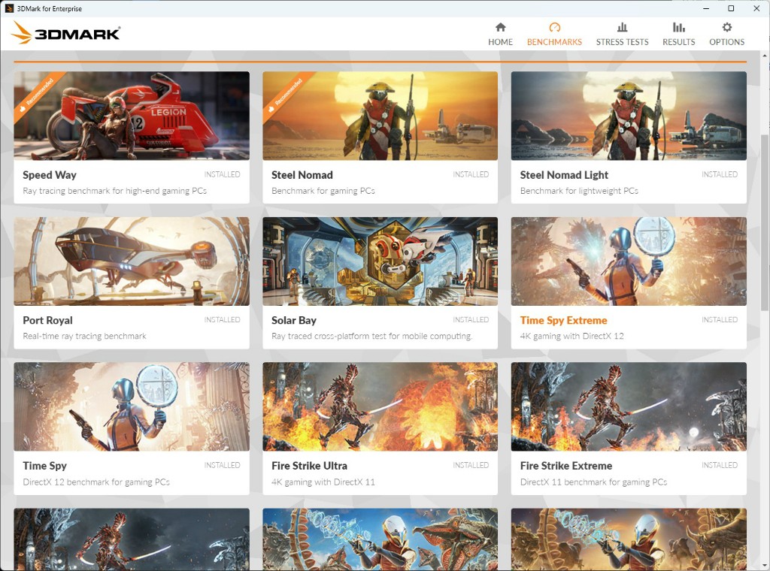Click the orange Time Spy Extreme title
The height and width of the screenshot is (571, 770).
pyautogui.click(x=564, y=320)
